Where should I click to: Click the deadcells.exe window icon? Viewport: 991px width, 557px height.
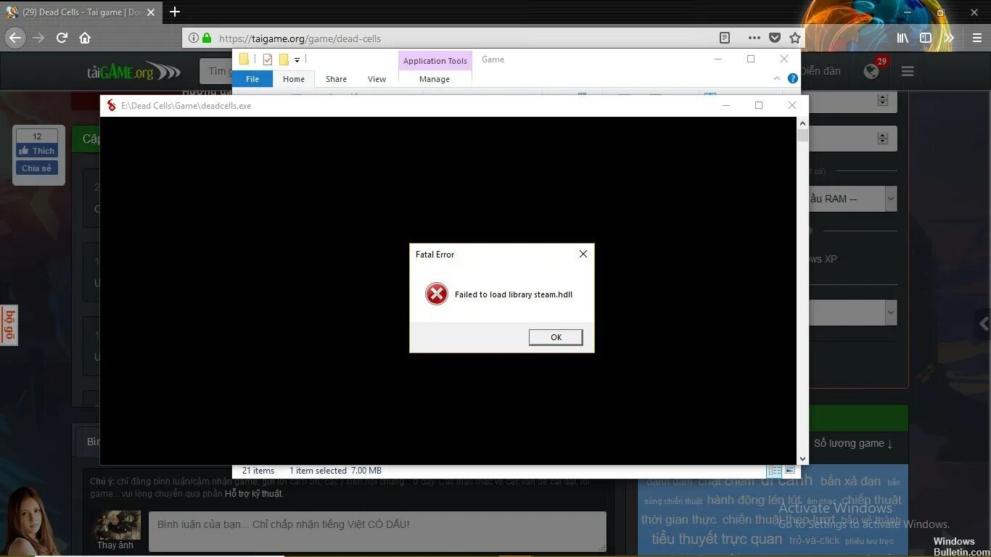111,105
